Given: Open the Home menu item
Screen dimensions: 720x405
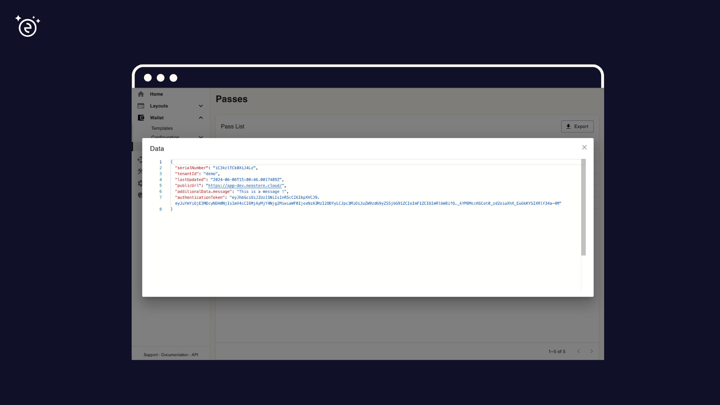Looking at the screenshot, I should coord(156,94).
